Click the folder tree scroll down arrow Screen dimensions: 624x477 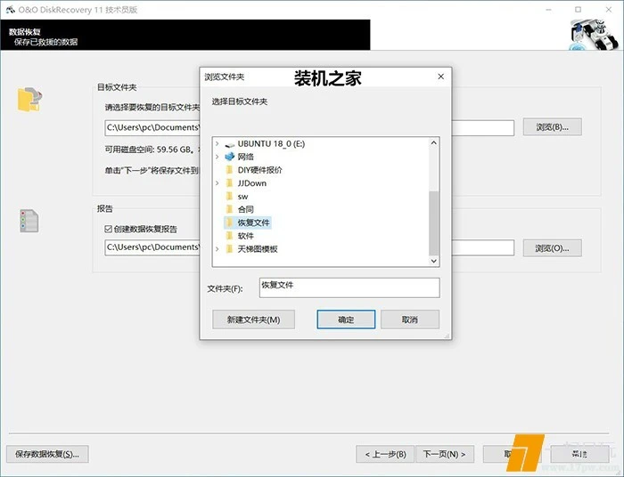click(434, 261)
